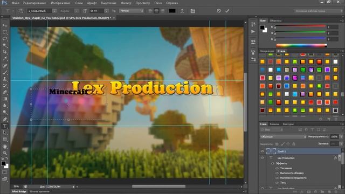The image size is (345, 194).
Task: Select the Clone Stamp tool
Action: (x=5, y=79)
